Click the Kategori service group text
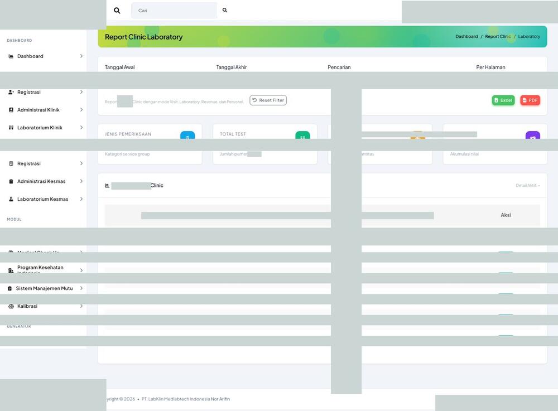Screen dimensions: 558x411 point(127,154)
